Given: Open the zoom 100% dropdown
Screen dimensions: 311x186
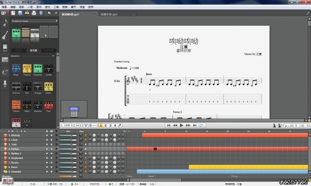Looking at the screenshot, I should pyautogui.click(x=68, y=125).
